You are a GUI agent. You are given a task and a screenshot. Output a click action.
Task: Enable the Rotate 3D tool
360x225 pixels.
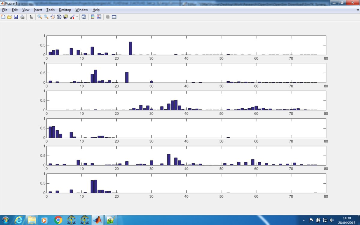[59, 17]
